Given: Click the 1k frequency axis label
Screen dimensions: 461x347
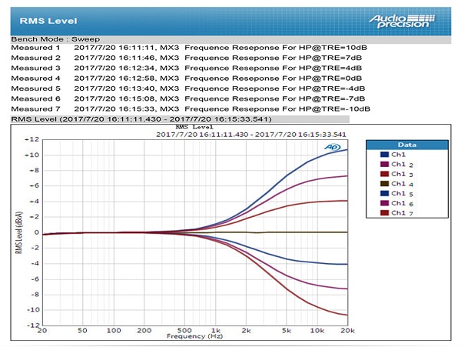Looking at the screenshot, I should (x=215, y=331).
